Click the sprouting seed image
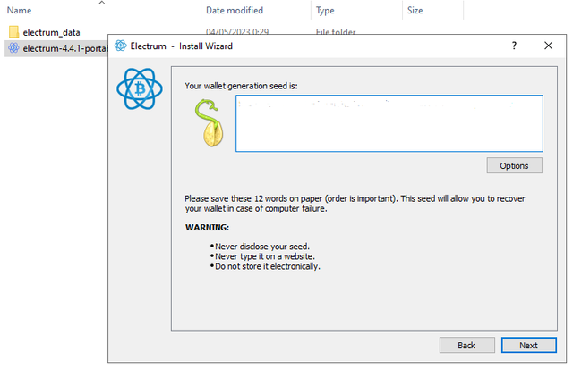 point(210,123)
